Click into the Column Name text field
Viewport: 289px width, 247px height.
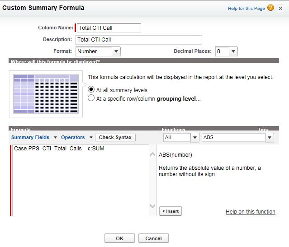(109, 28)
